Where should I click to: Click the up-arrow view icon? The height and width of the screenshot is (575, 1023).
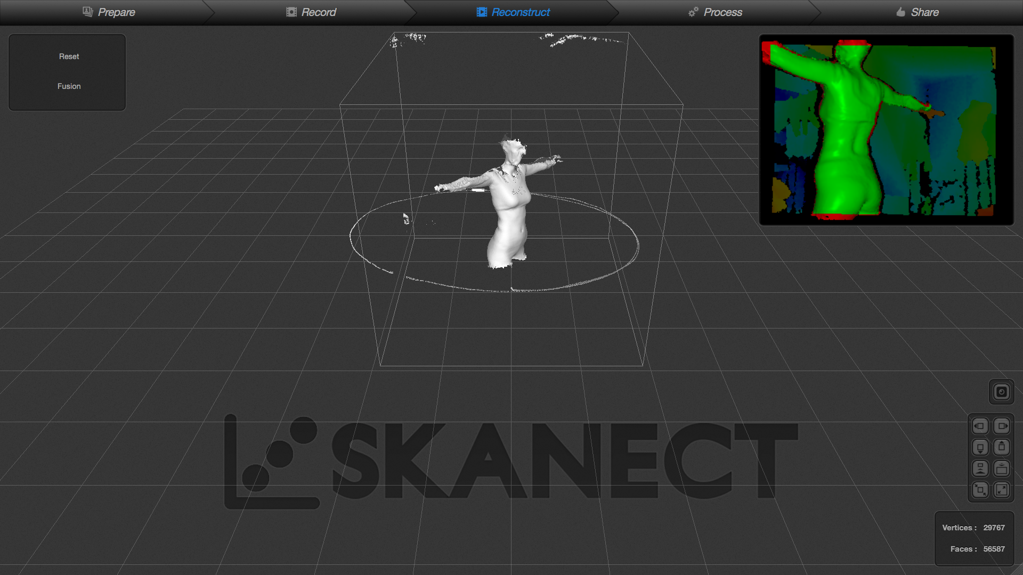point(1002,447)
